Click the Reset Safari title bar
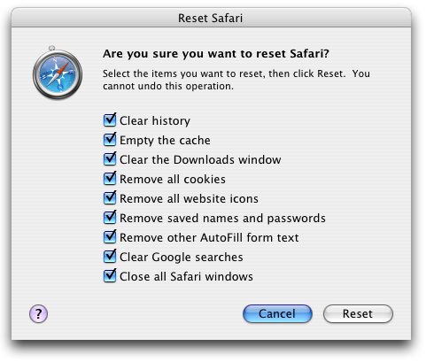Viewport: 426px width, 362px height. pos(211,18)
